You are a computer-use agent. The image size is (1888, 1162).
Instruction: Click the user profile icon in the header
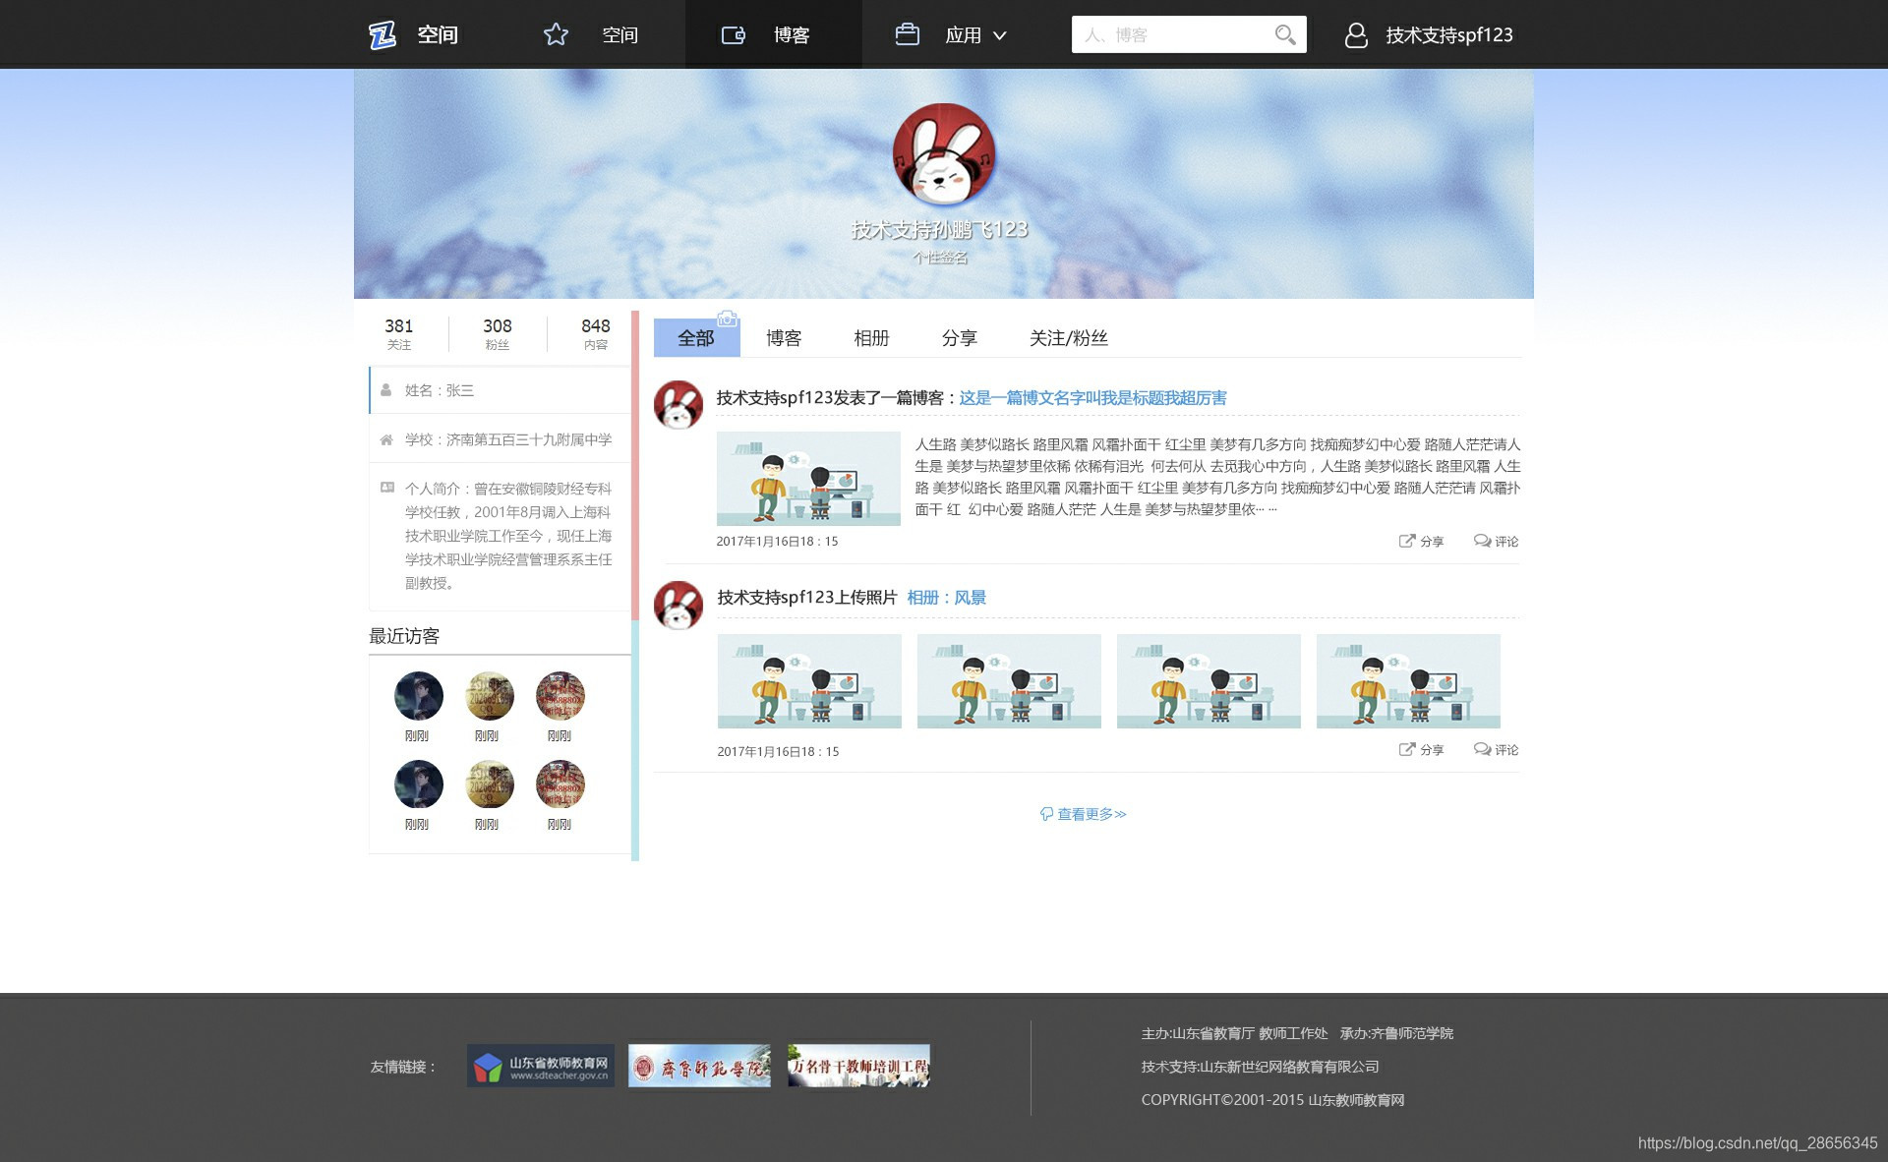pyautogui.click(x=1356, y=35)
